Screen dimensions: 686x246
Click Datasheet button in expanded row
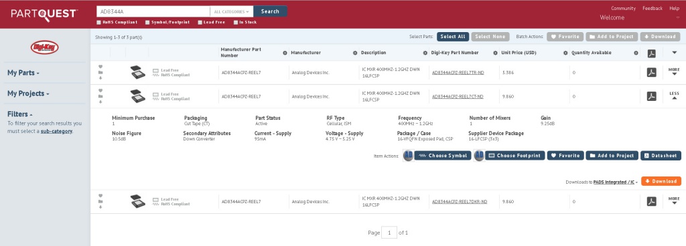pos(661,156)
